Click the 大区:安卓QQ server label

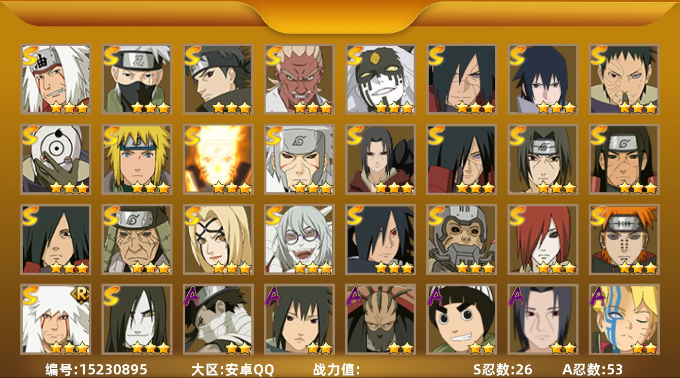[x=232, y=369]
